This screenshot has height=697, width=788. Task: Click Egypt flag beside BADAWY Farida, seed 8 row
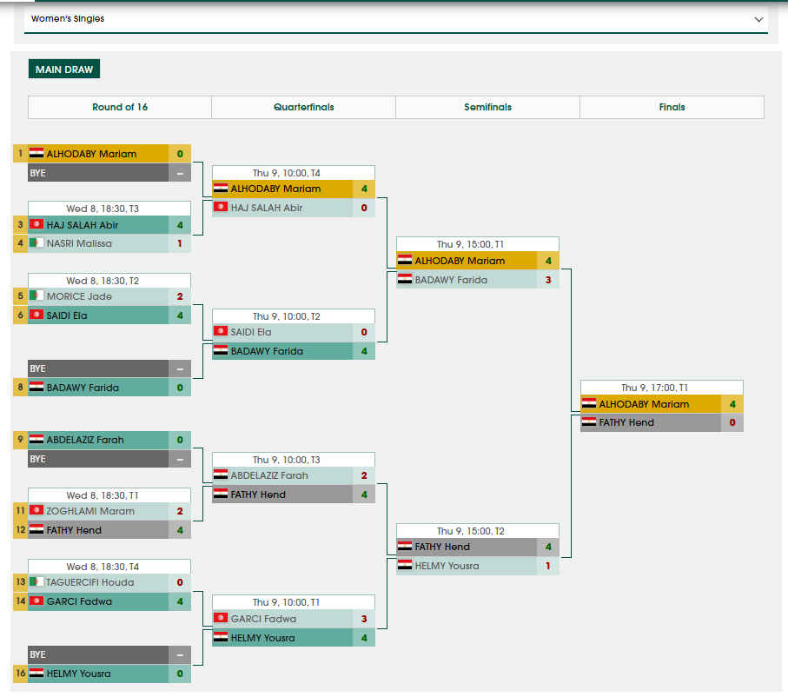(x=36, y=387)
